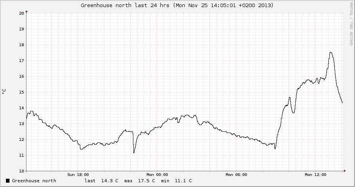The height and width of the screenshot is (187, 355).
Task: Click the sharp dip to 11.1 on the curve
Action: pos(134,153)
